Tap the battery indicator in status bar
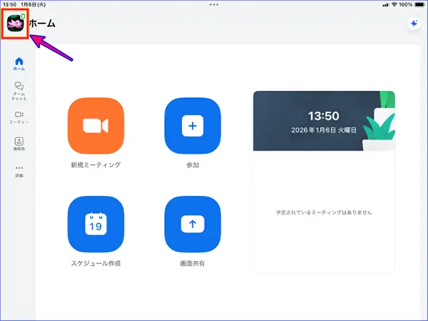This screenshot has width=428, height=321. pos(419,5)
